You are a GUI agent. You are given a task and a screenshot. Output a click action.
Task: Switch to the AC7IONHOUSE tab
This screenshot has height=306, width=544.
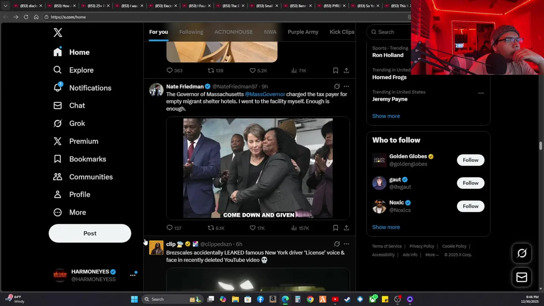[233, 32]
